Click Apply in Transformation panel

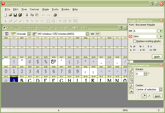(x=158, y=96)
